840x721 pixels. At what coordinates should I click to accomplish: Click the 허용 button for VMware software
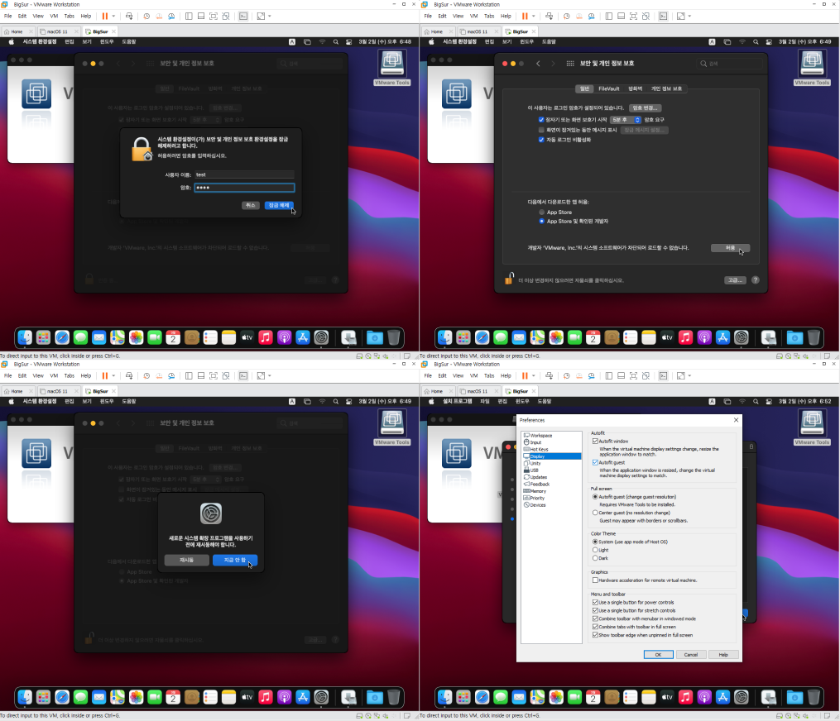(730, 247)
